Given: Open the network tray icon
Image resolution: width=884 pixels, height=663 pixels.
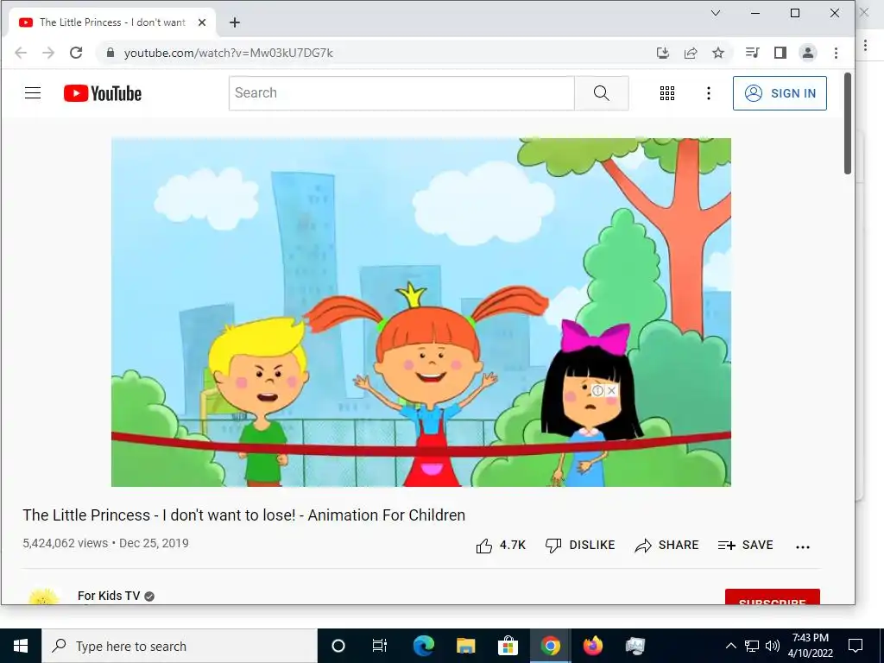Looking at the screenshot, I should [x=752, y=646].
